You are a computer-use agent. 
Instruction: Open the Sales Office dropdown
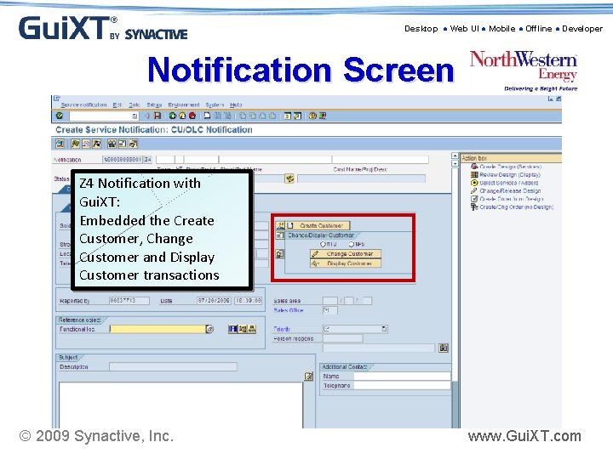click(x=327, y=310)
